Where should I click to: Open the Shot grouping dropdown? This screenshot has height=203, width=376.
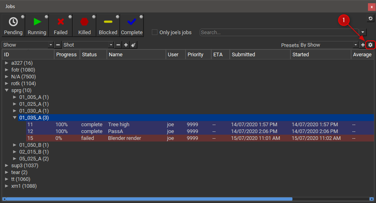(88, 45)
